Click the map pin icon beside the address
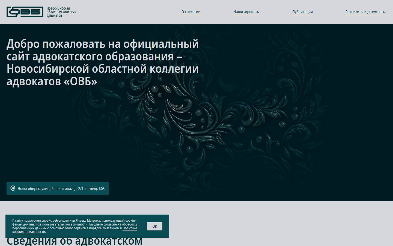Screen dimensions: 393x246 click(x=13, y=188)
